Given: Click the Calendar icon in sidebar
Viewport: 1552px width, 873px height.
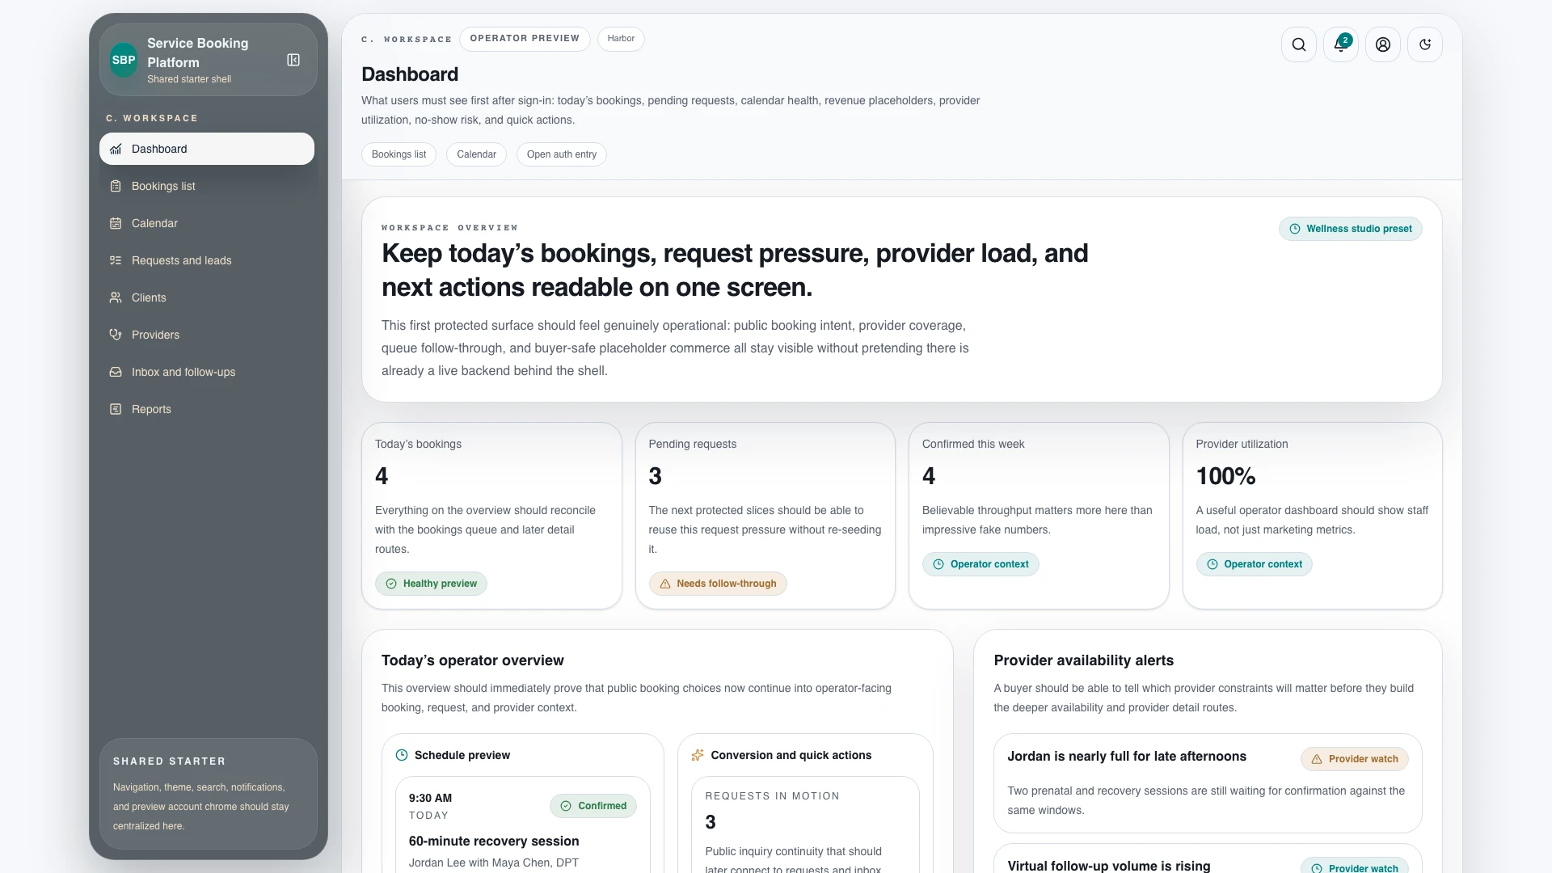Looking at the screenshot, I should coord(116,223).
